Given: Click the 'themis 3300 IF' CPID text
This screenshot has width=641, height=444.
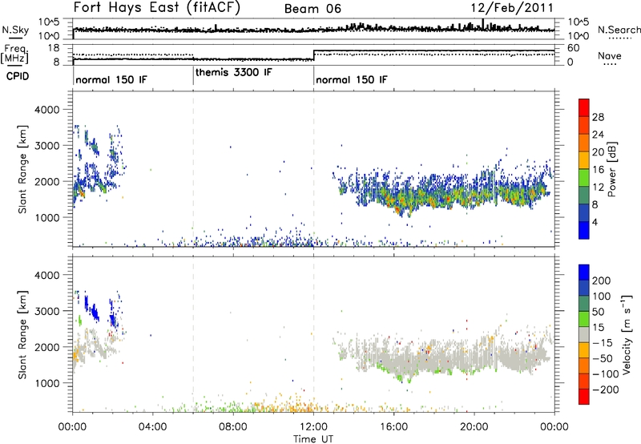Looking at the screenshot, I should pyautogui.click(x=233, y=72).
